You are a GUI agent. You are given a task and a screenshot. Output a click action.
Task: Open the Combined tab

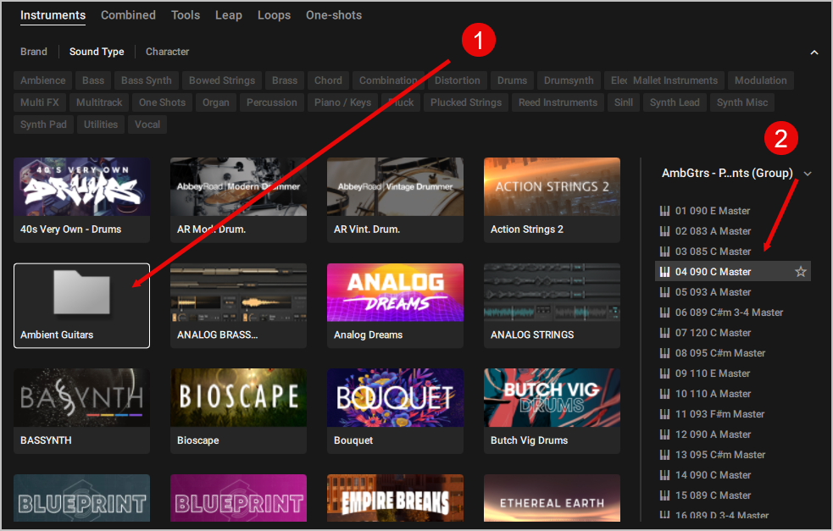tap(129, 15)
